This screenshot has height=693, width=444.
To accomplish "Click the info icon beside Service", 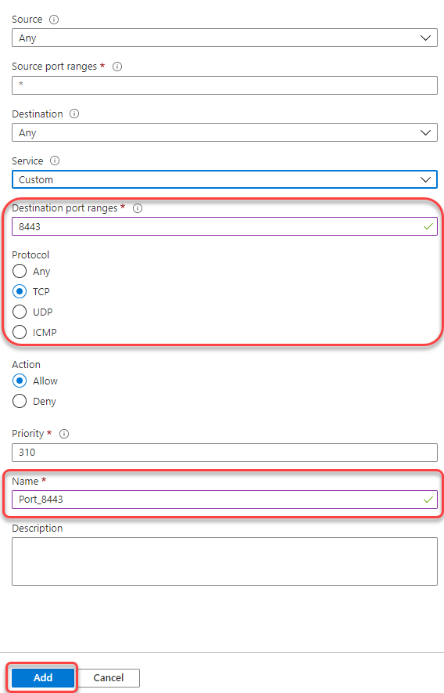I will (x=54, y=161).
